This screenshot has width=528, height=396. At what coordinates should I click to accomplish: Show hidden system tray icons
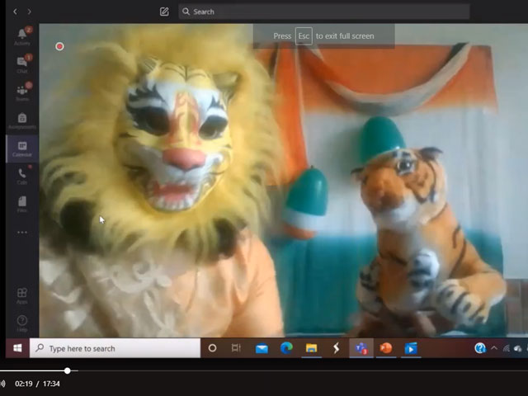[x=495, y=348]
